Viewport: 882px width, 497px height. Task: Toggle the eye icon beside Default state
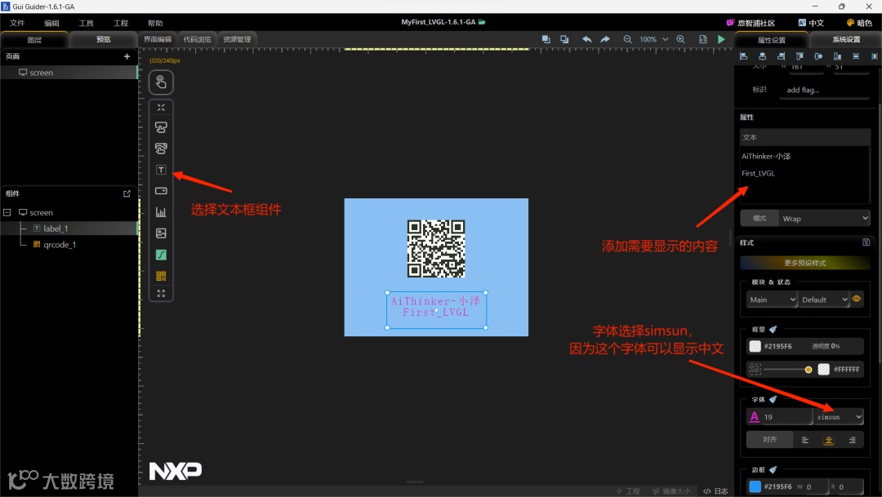click(856, 300)
